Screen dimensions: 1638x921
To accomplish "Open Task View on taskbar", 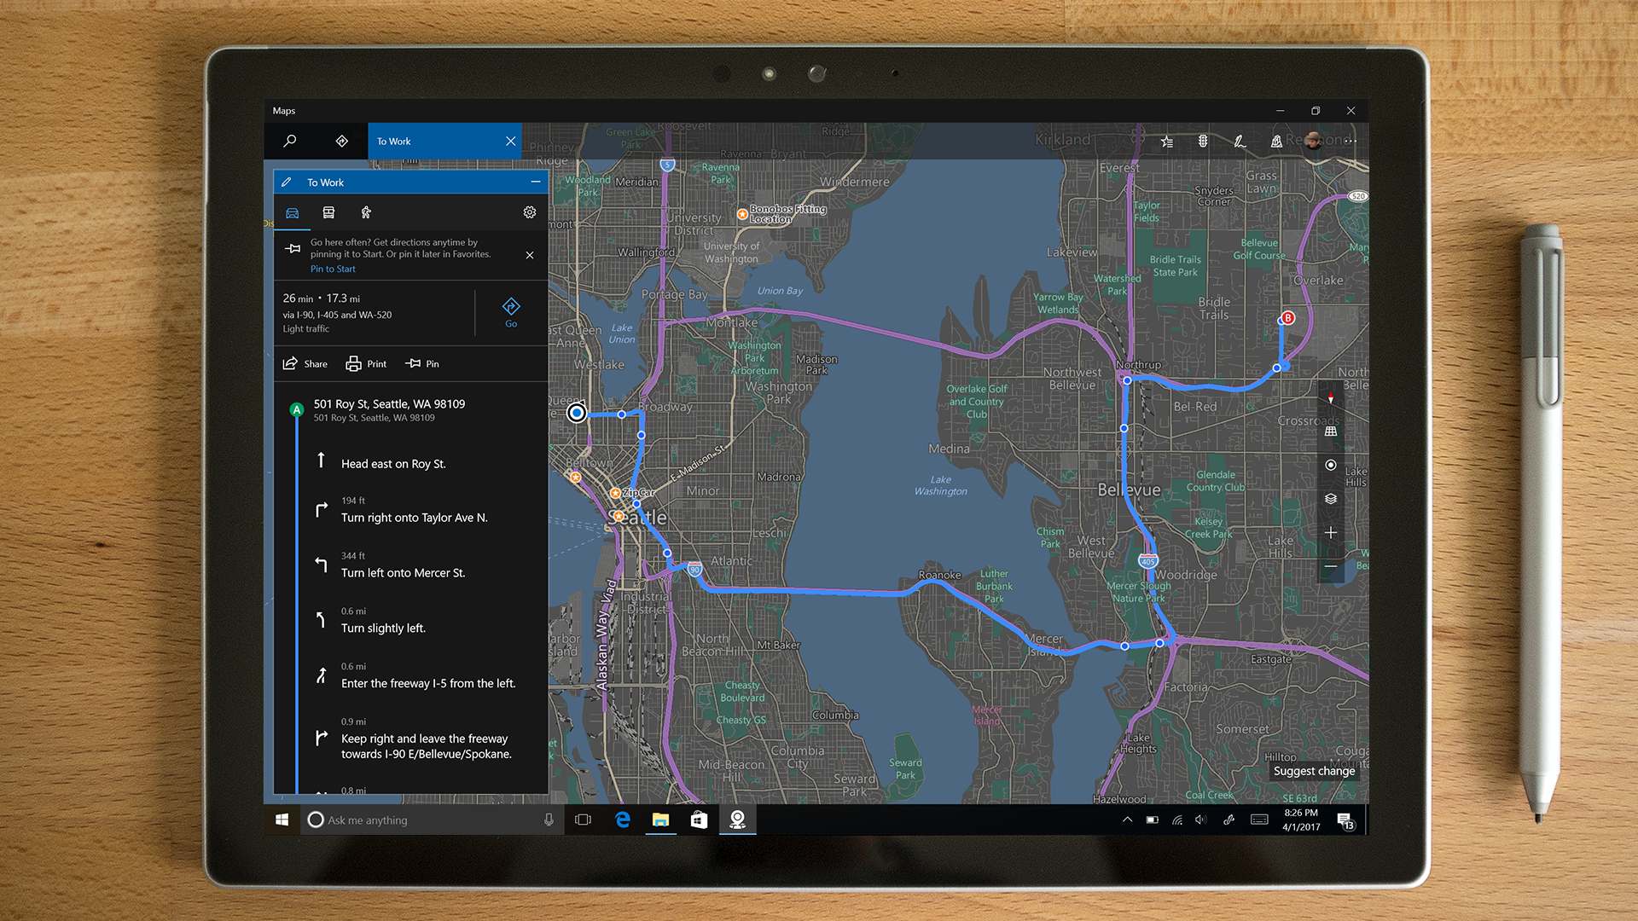I will (x=584, y=820).
